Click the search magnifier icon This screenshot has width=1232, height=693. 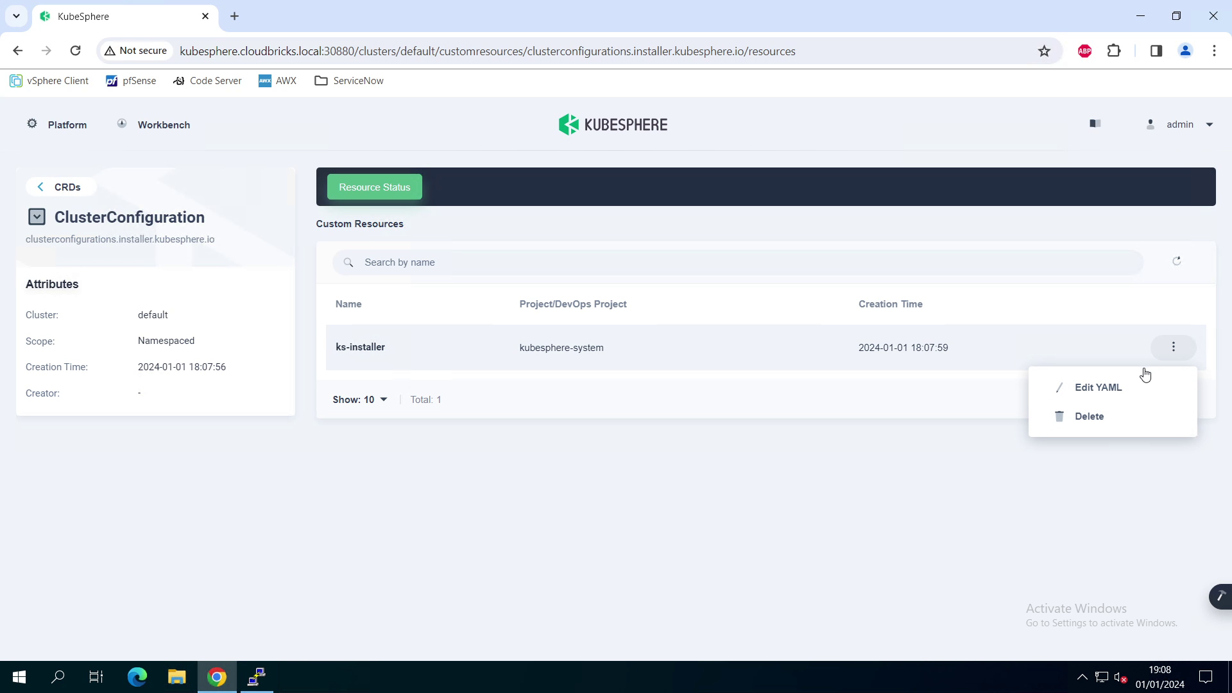(348, 262)
